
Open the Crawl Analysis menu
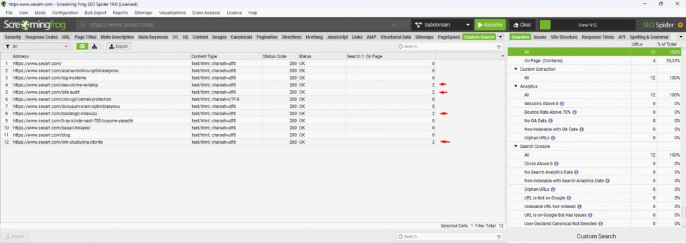pos(206,13)
